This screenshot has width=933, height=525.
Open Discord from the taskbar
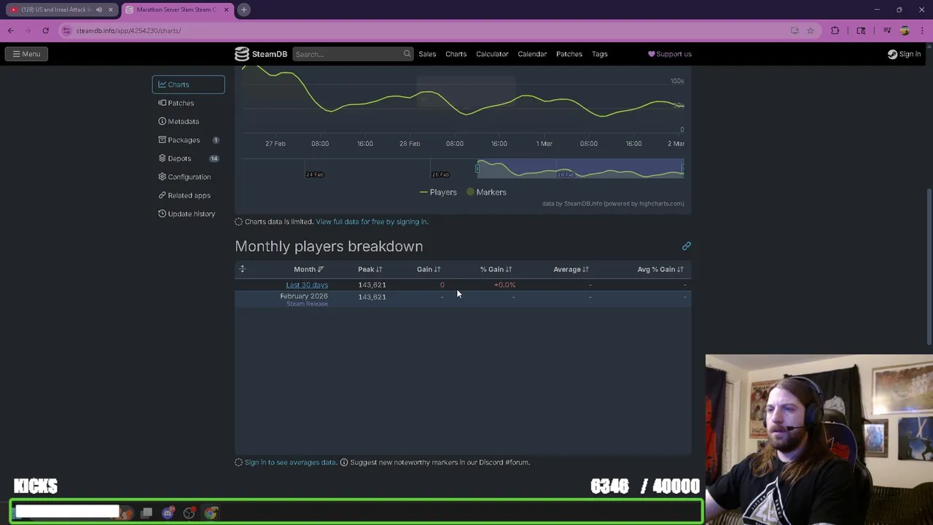pos(168,513)
